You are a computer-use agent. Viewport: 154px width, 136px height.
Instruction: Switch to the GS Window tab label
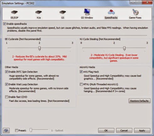click(x=87, y=18)
